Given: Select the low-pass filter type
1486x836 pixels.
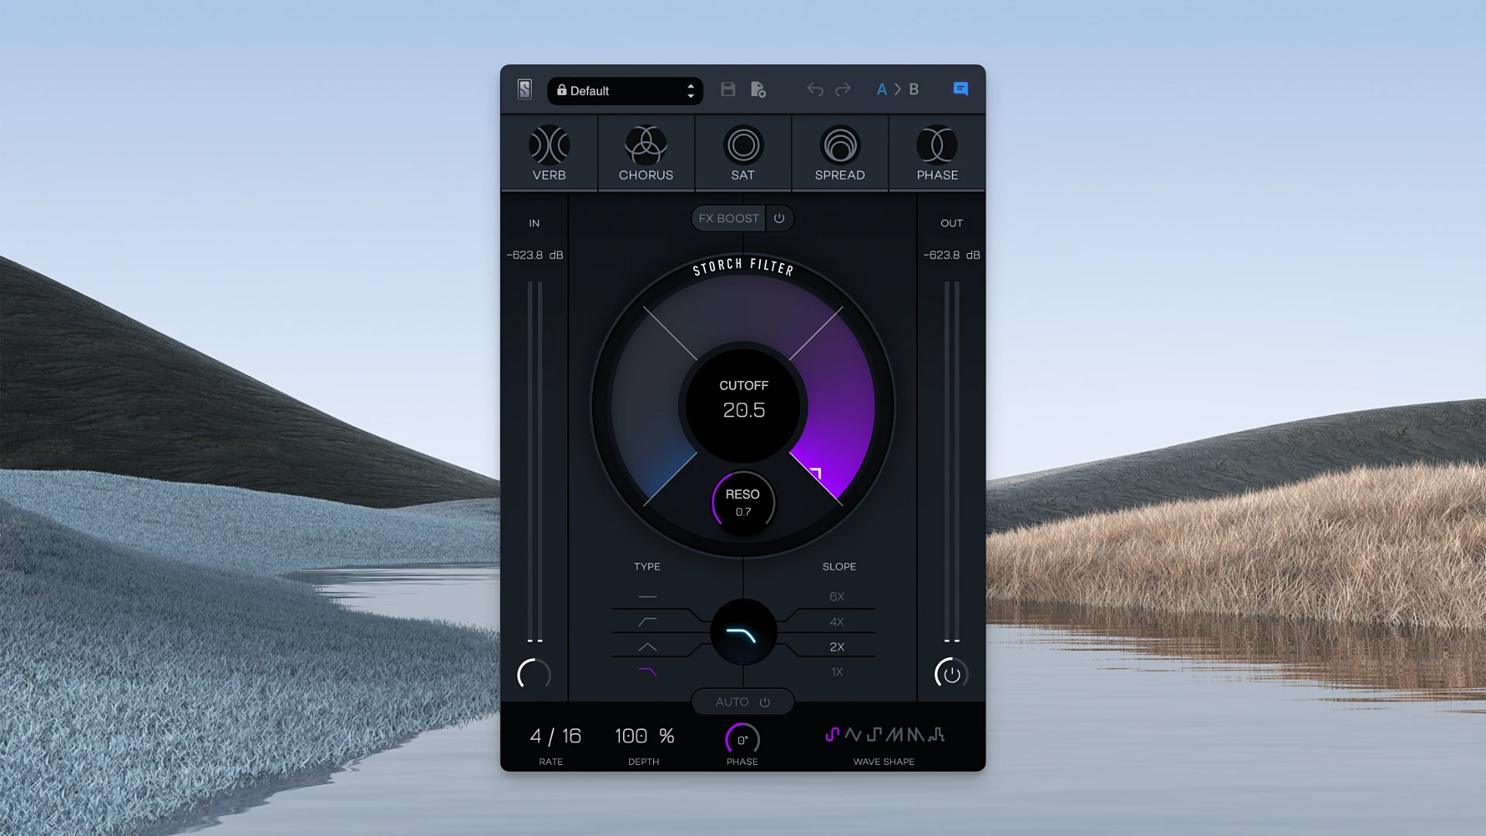Looking at the screenshot, I should tap(647, 673).
